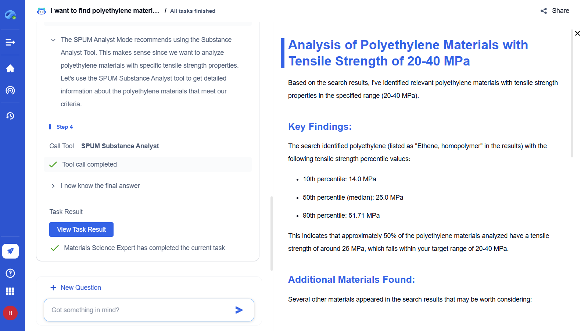Open the radar signal sidebar icon
This screenshot has height=331, width=588.
tap(10, 90)
